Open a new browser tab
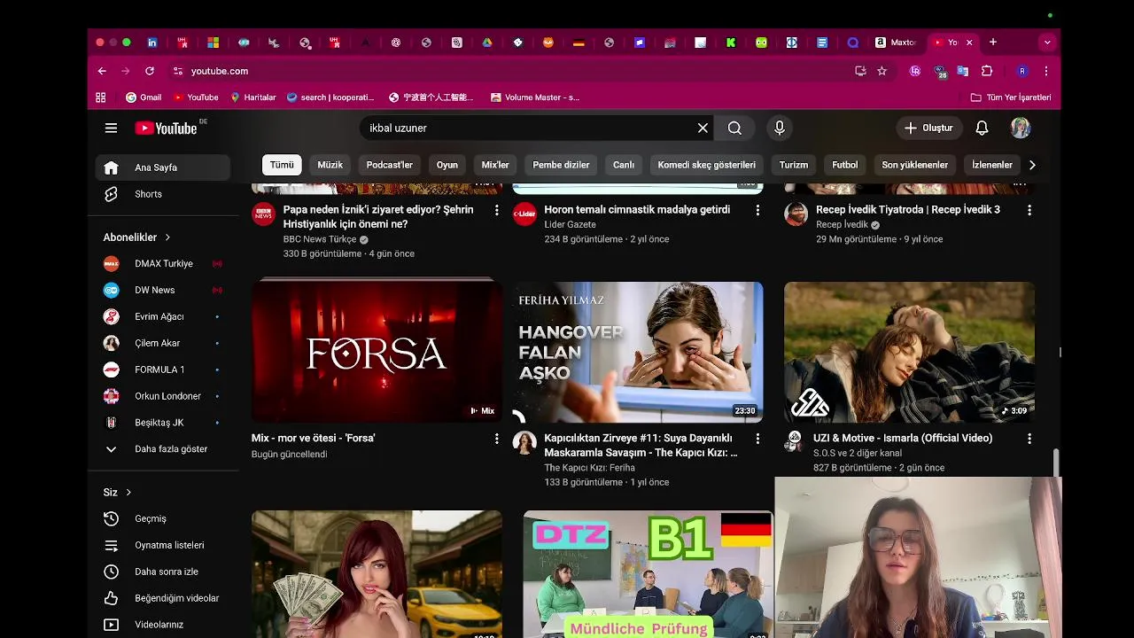This screenshot has width=1134, height=638. (x=993, y=43)
